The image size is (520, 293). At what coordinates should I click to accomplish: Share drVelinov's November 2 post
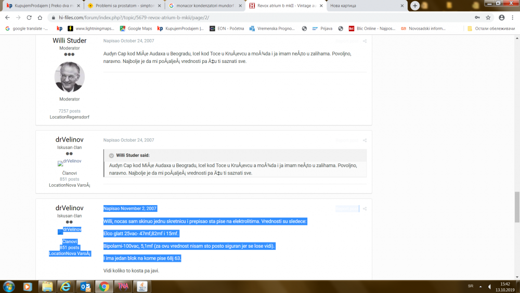(365, 209)
